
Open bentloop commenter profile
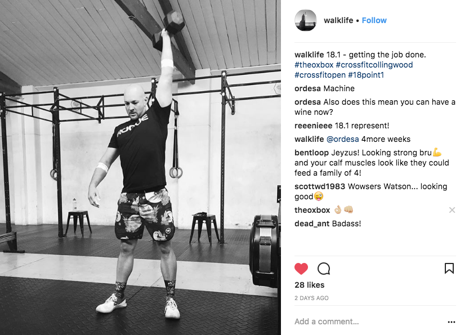pos(311,153)
